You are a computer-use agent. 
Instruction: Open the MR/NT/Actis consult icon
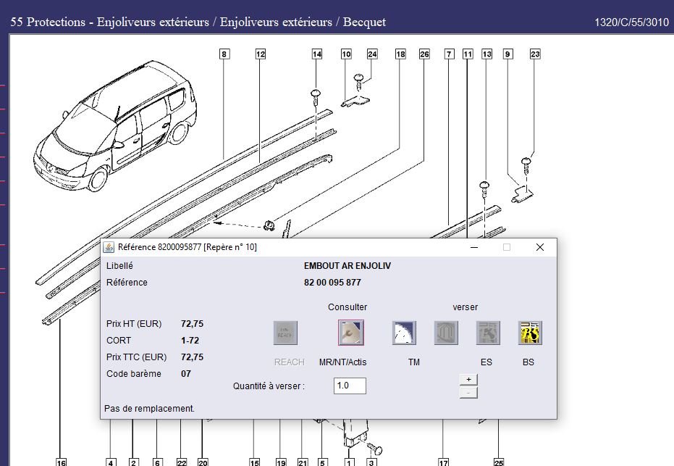coord(351,333)
